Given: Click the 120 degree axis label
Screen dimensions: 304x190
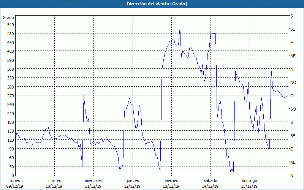Looking at the screenshot, I should (x=11, y=140).
